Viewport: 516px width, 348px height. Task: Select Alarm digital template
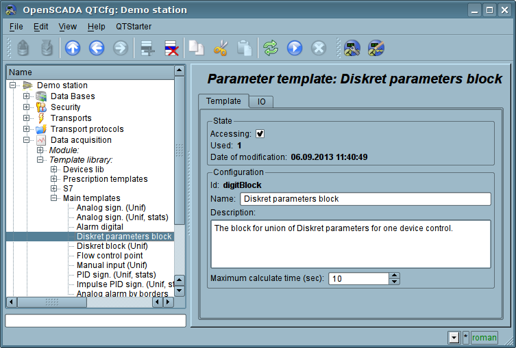(100, 227)
